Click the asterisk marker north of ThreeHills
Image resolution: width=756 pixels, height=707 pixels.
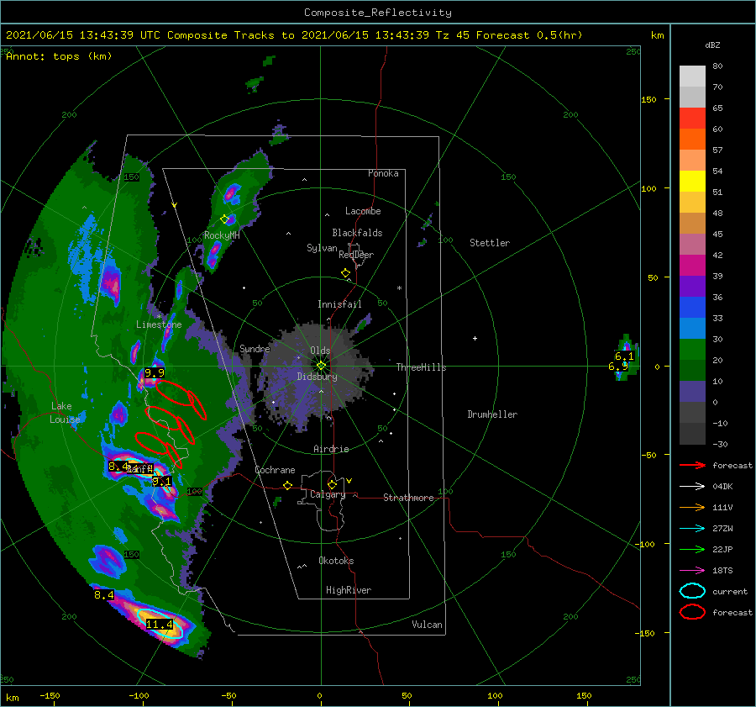click(399, 288)
